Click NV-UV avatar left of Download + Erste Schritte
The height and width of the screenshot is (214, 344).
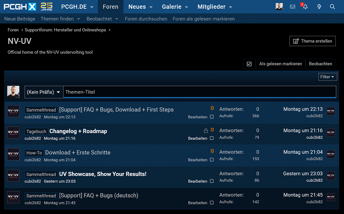tap(13, 154)
